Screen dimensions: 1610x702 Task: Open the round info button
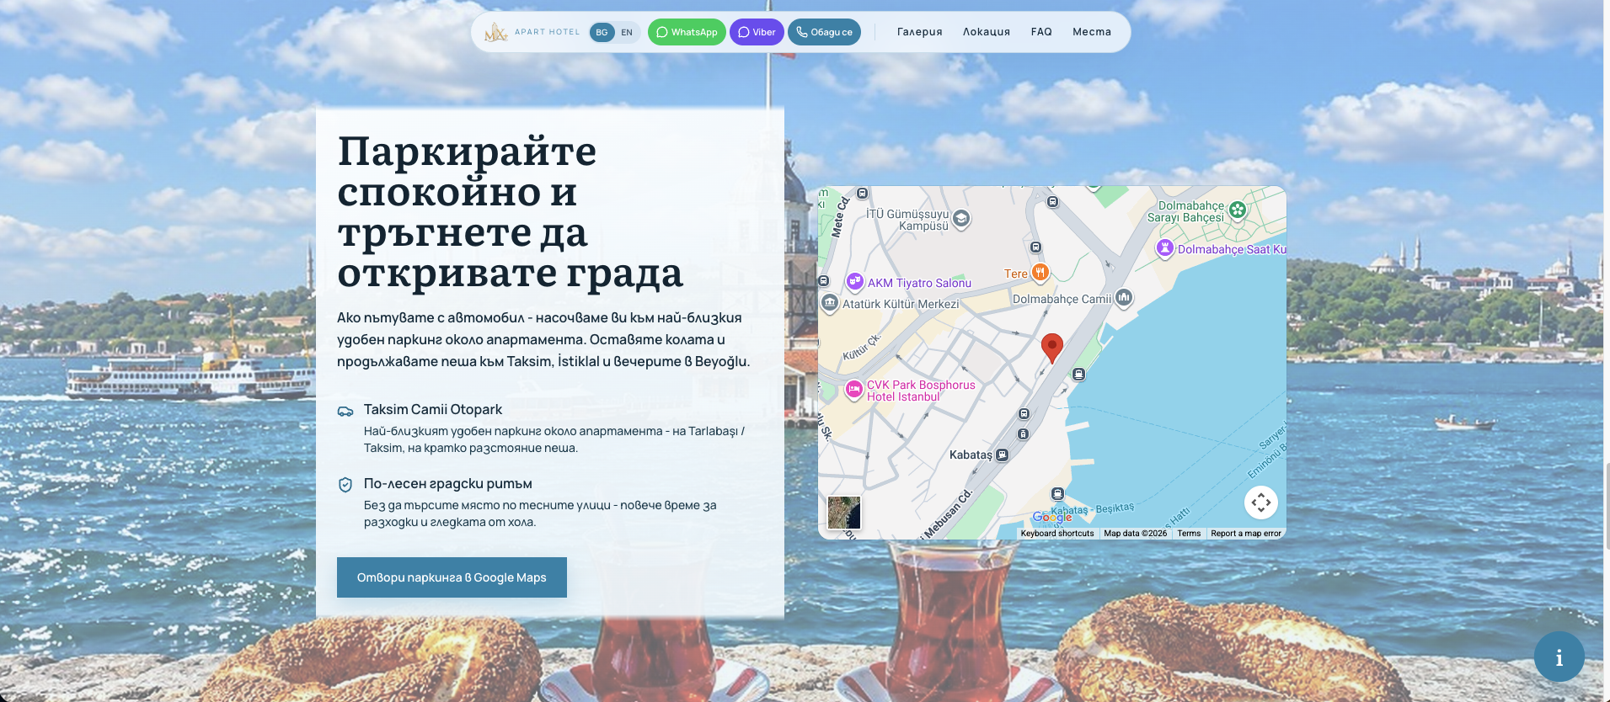click(1559, 657)
